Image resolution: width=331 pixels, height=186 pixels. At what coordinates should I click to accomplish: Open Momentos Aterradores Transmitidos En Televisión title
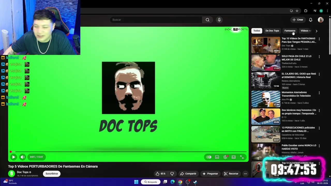pyautogui.click(x=296, y=94)
